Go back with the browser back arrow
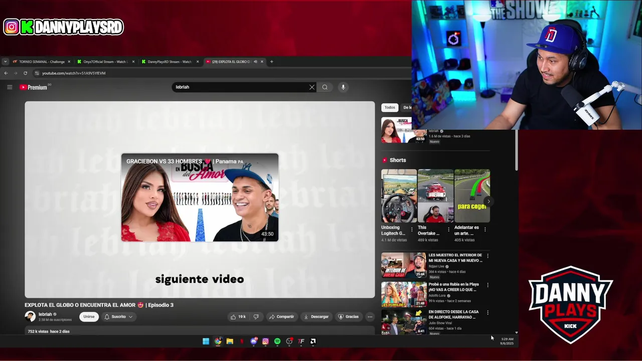 [x=6, y=73]
